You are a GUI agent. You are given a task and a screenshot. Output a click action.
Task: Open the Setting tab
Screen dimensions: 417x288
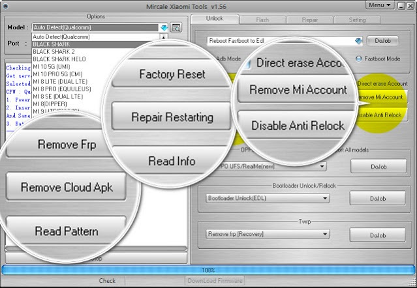[357, 20]
